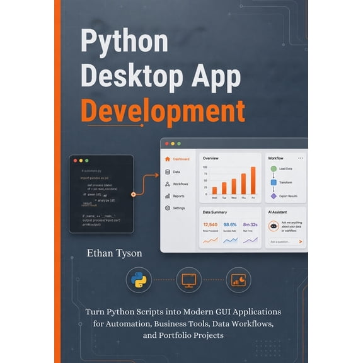Click the "Load Data" workflow label
The height and width of the screenshot is (363, 363).
(x=285, y=168)
